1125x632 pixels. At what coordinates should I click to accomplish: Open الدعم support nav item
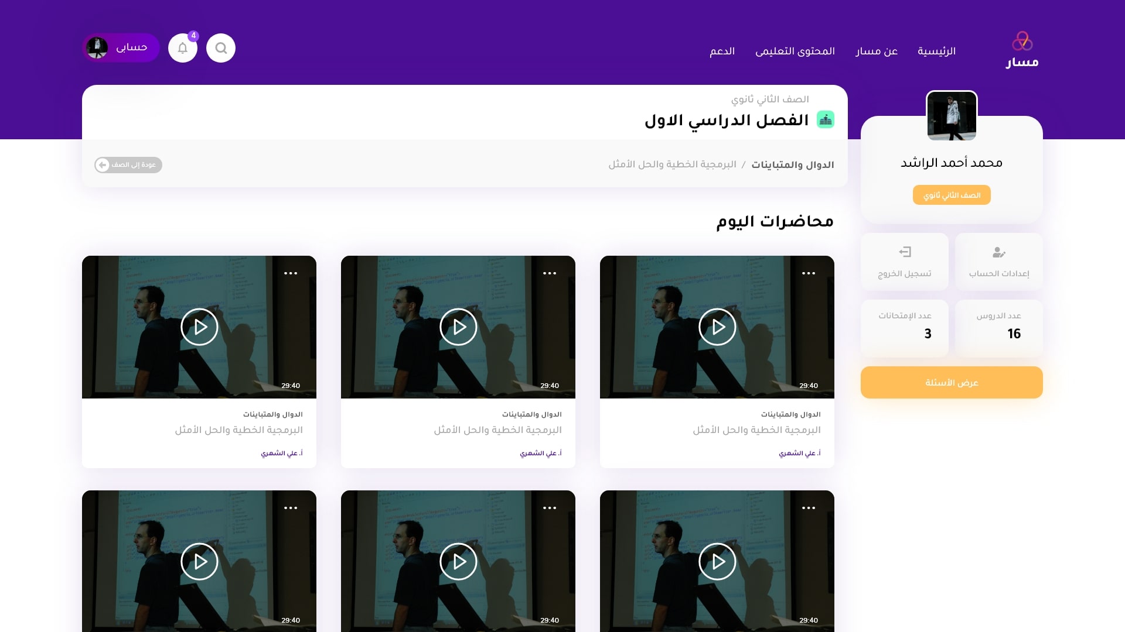[722, 51]
